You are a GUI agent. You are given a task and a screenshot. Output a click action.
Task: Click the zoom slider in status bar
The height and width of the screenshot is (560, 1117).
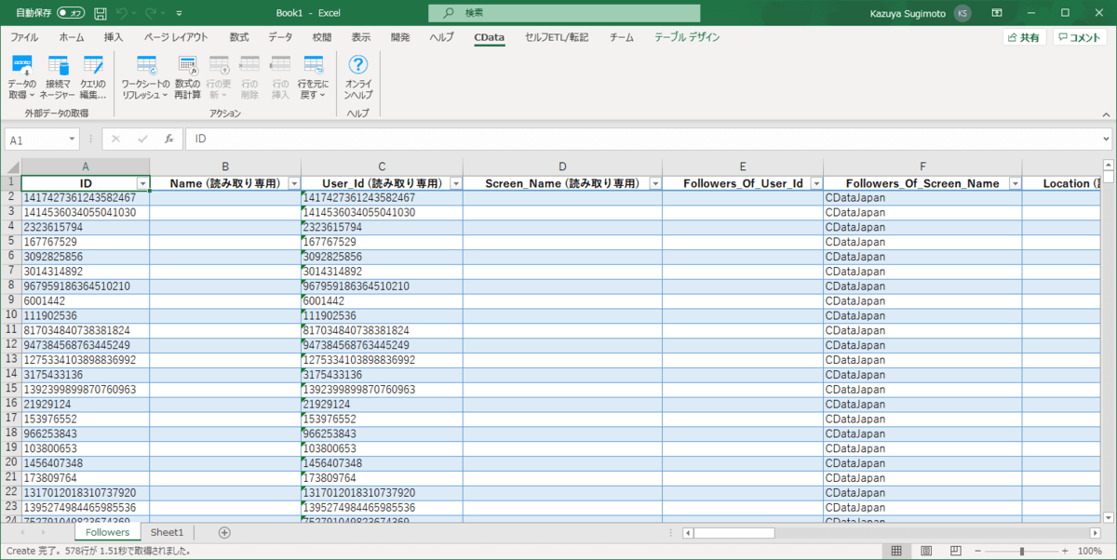tap(1022, 551)
